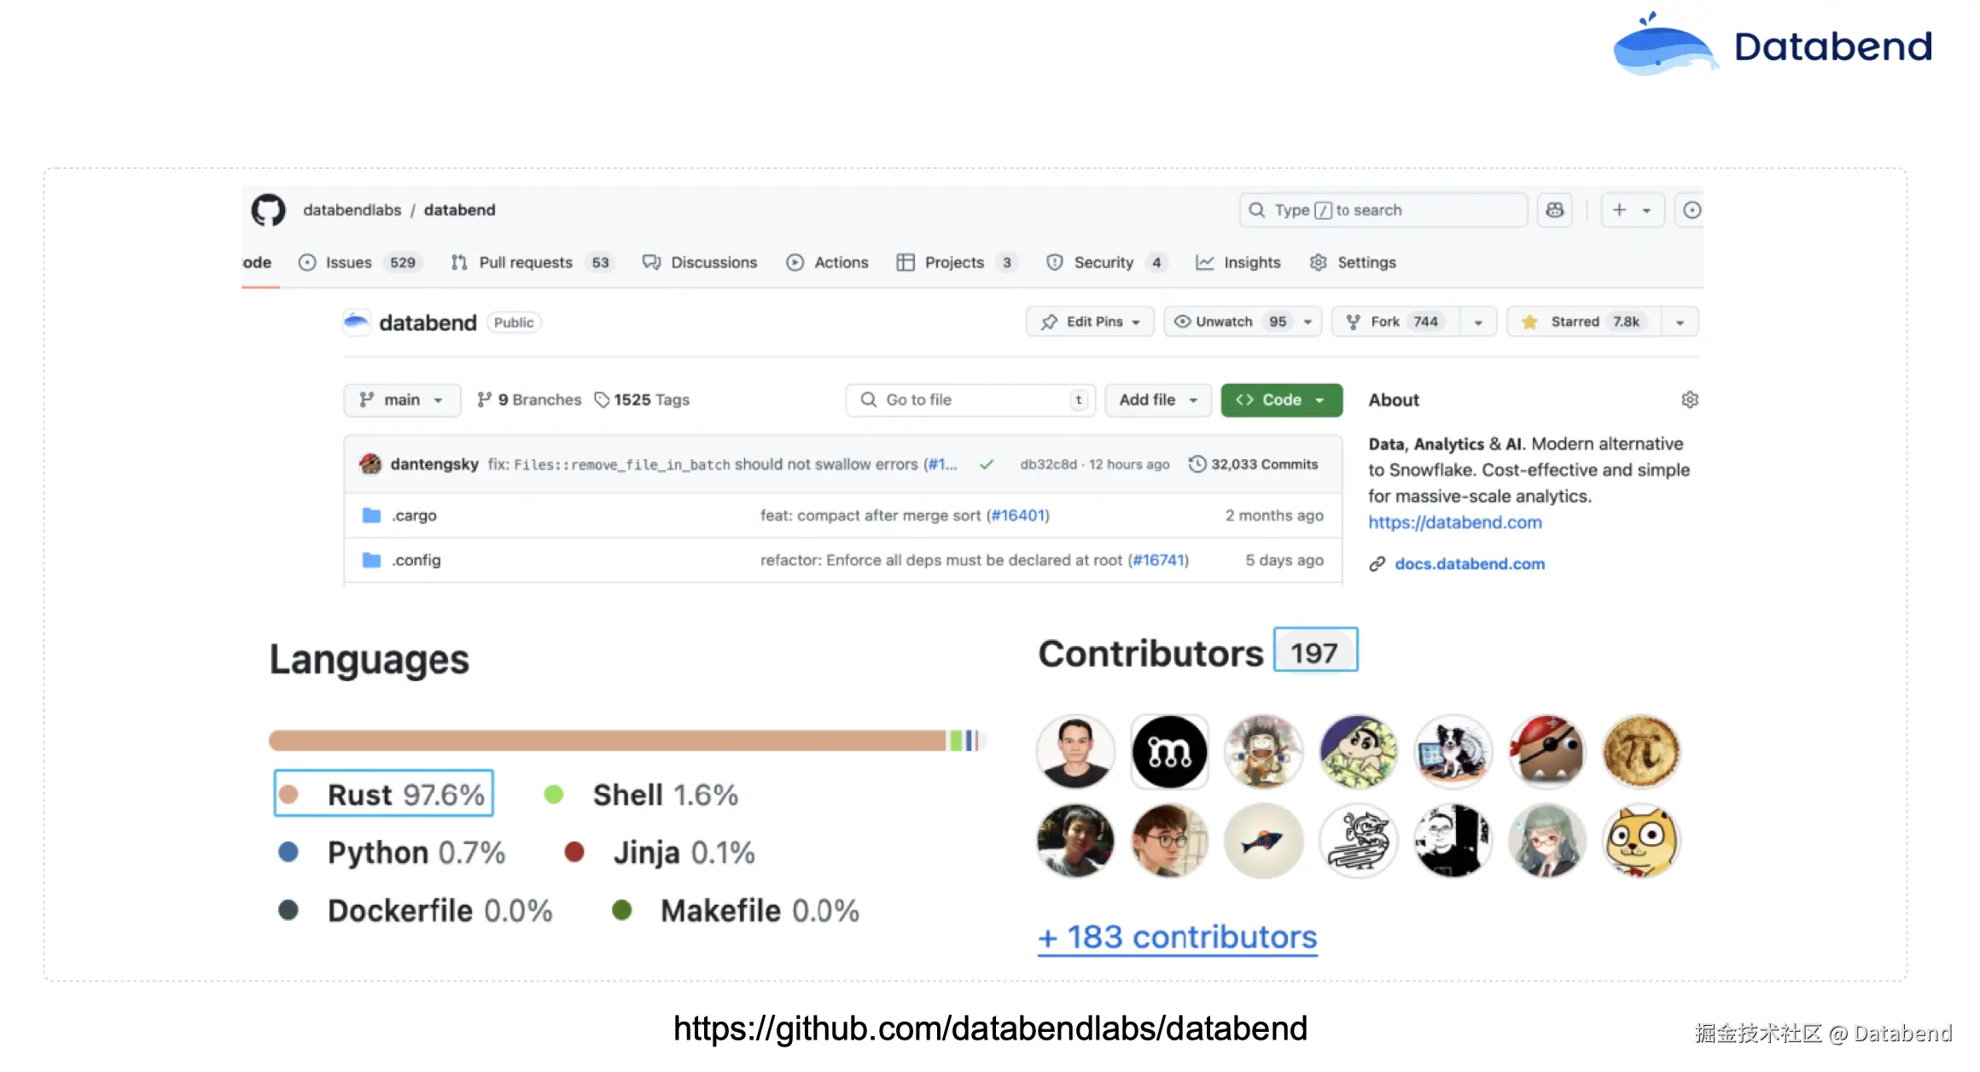
Task: Click the .cargo folder icon
Action: 371,516
